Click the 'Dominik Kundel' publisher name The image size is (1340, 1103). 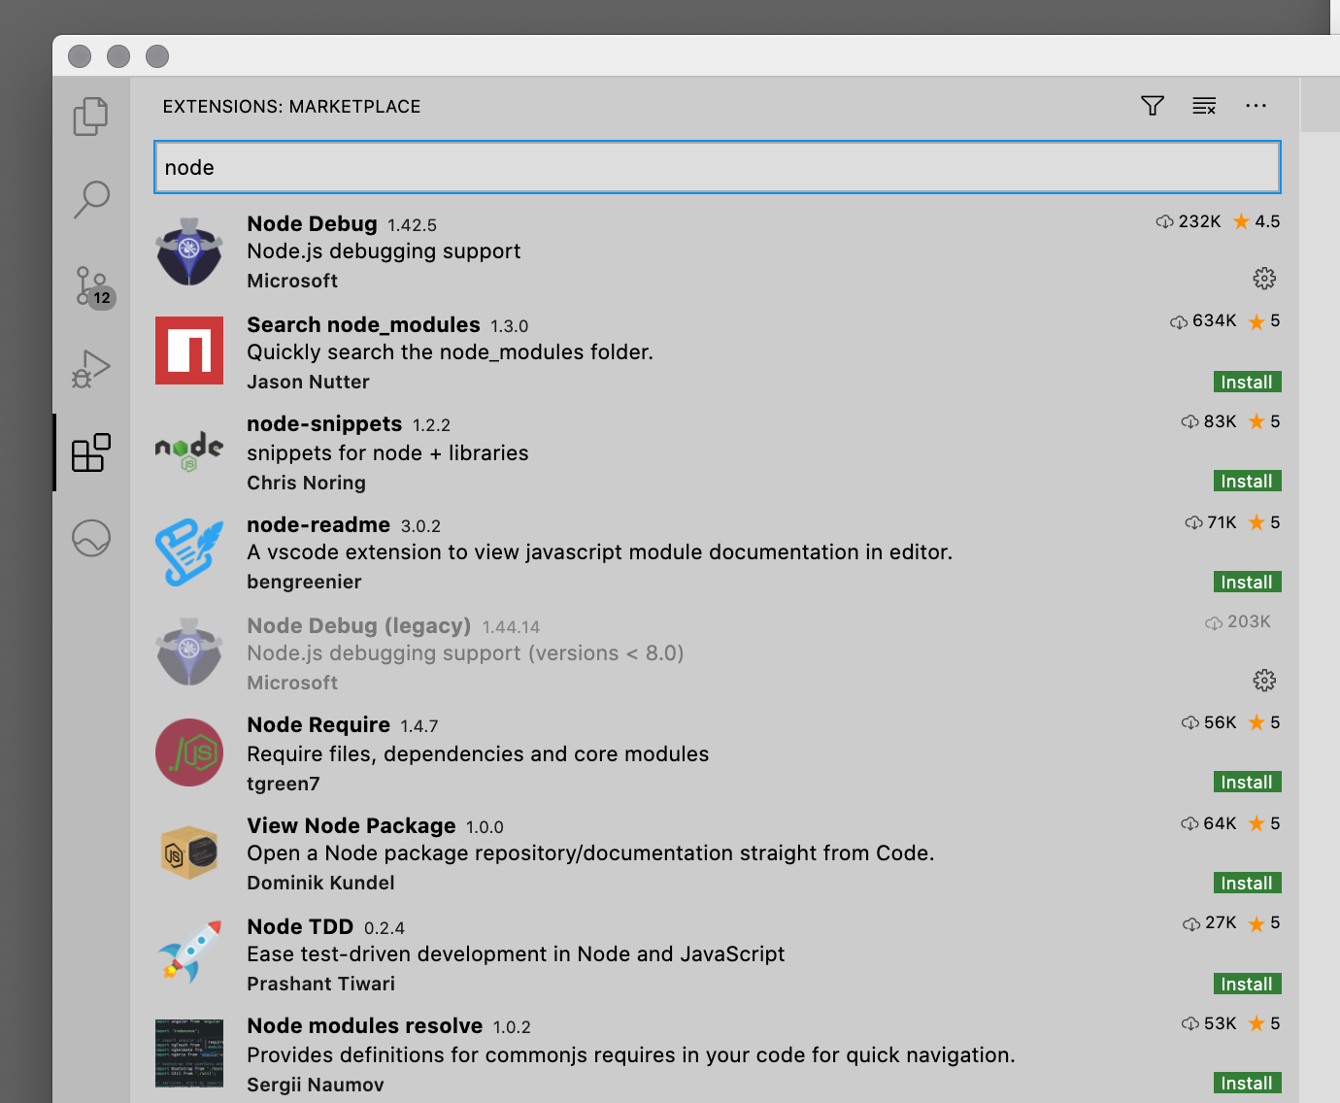[x=320, y=884]
